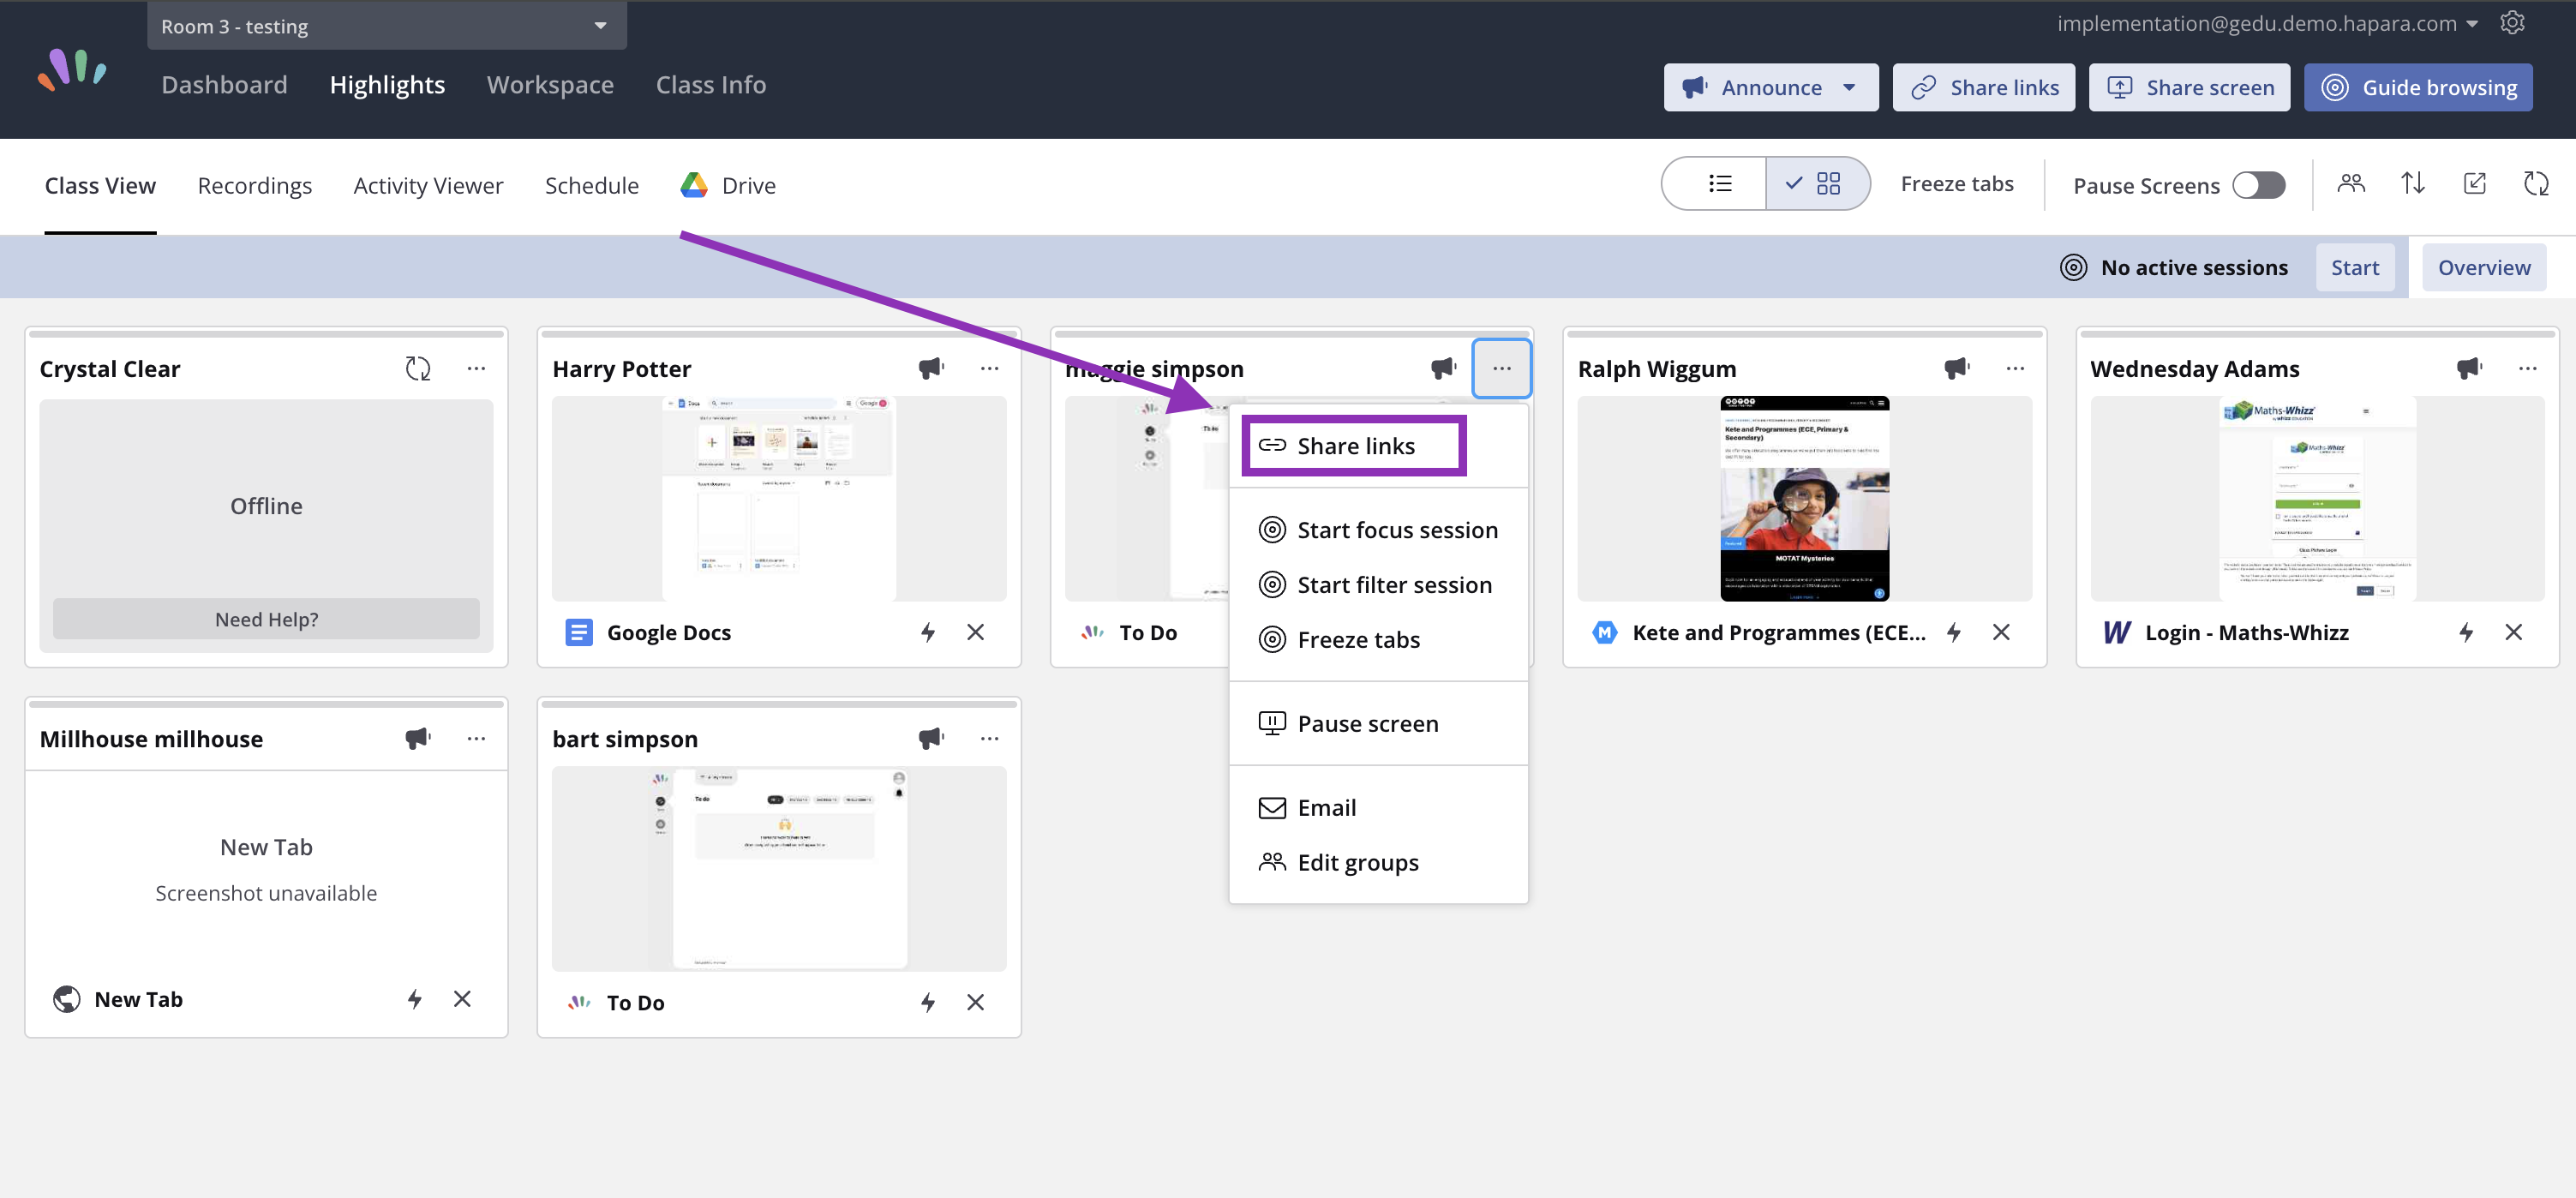Click lightning icon for bart simpson's To Do tab
This screenshot has height=1198, width=2576.
click(x=928, y=1002)
